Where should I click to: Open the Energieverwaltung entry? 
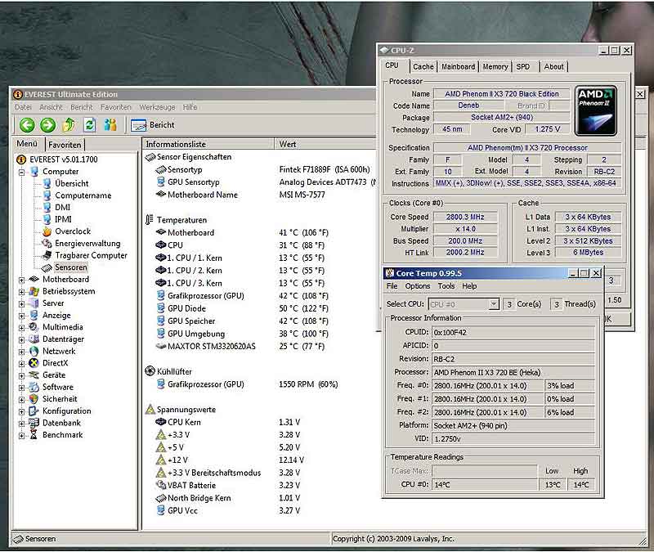point(87,243)
